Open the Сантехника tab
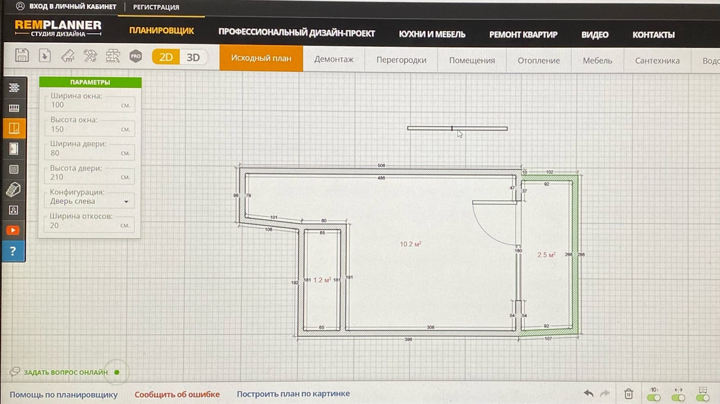 pos(657,60)
